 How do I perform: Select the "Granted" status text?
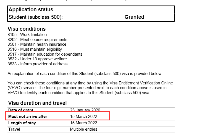coord(134,17)
